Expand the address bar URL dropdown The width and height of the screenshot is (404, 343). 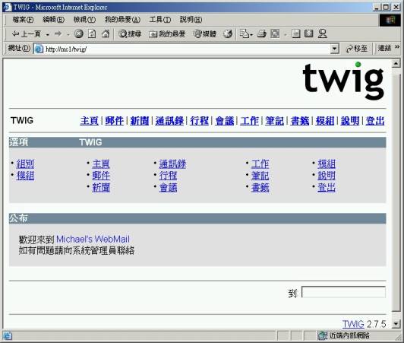[334, 48]
